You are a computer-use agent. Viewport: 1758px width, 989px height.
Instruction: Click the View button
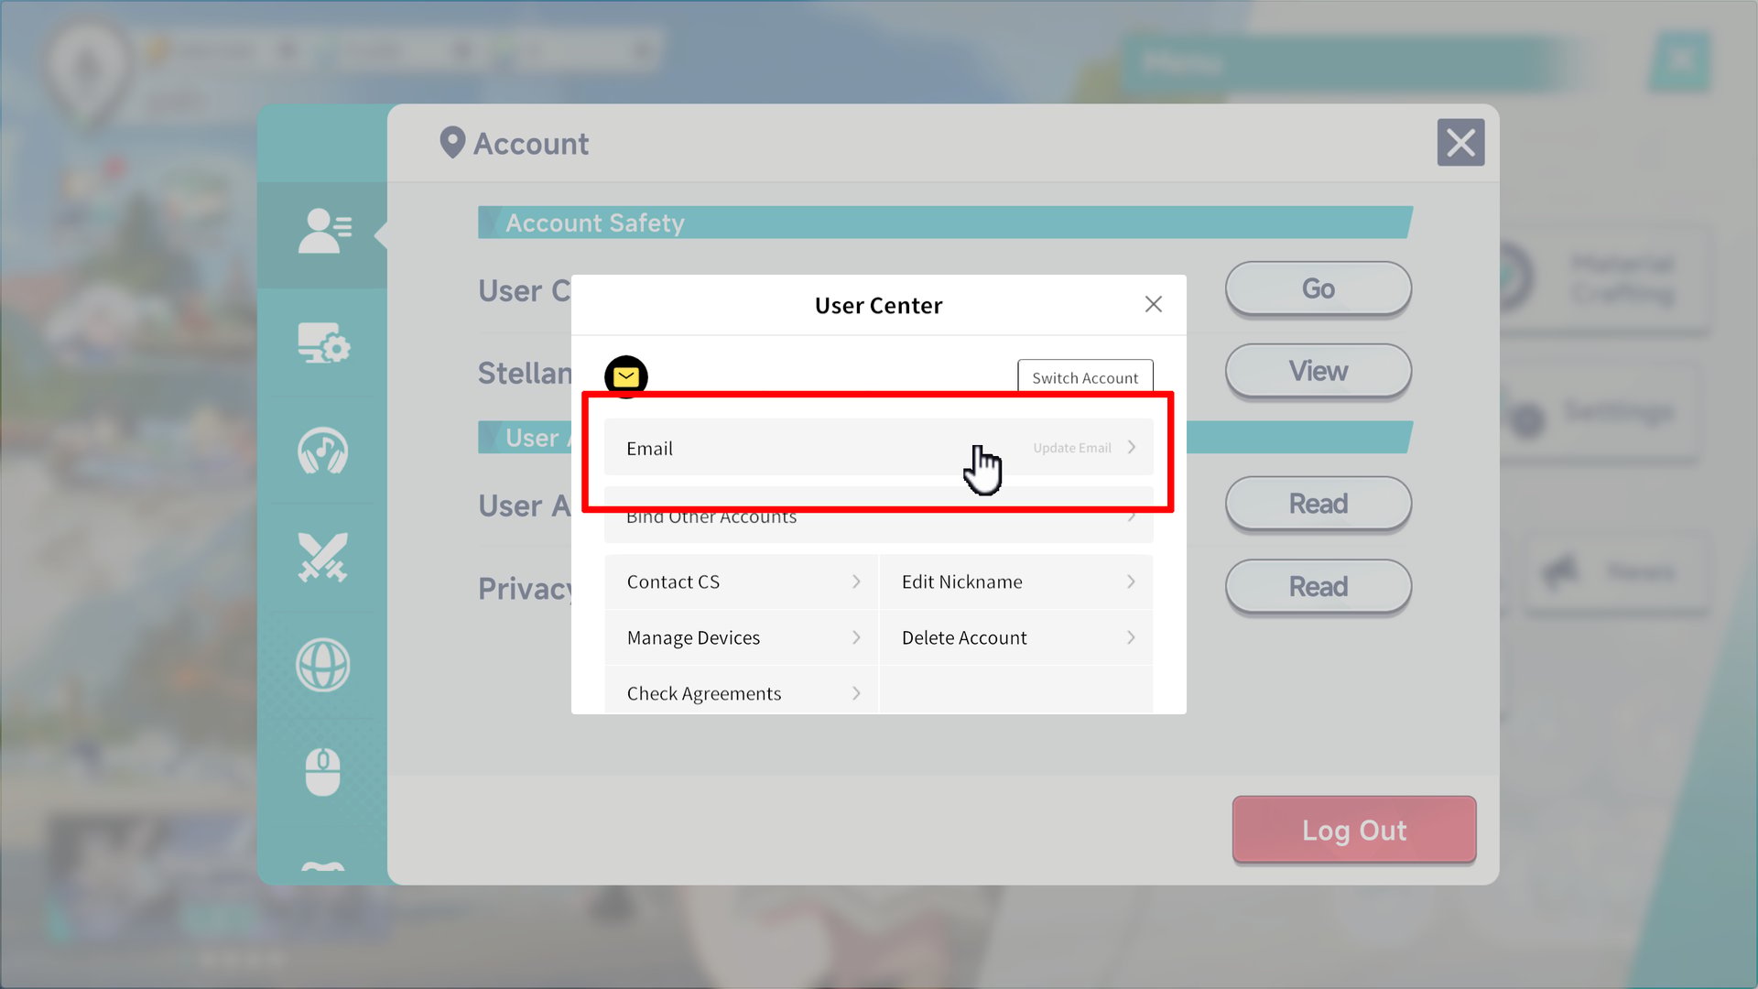tap(1318, 371)
